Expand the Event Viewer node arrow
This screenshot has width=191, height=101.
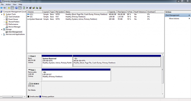tap(4, 19)
